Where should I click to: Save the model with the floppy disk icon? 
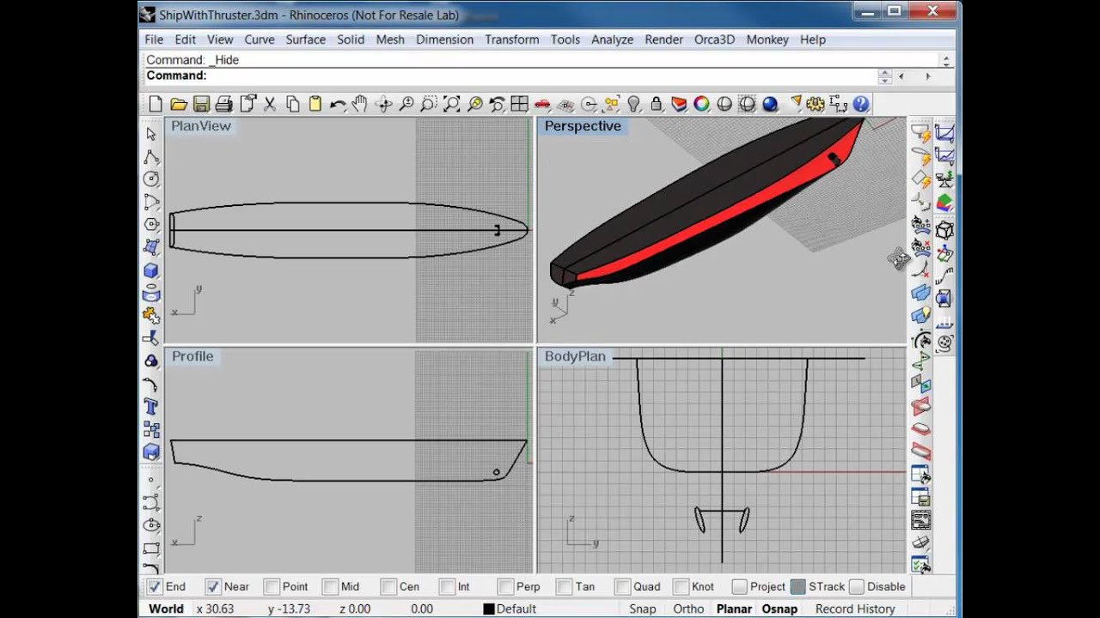(x=201, y=104)
